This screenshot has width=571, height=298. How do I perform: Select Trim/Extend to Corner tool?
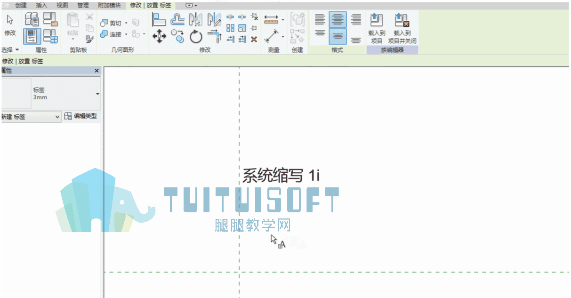(214, 36)
